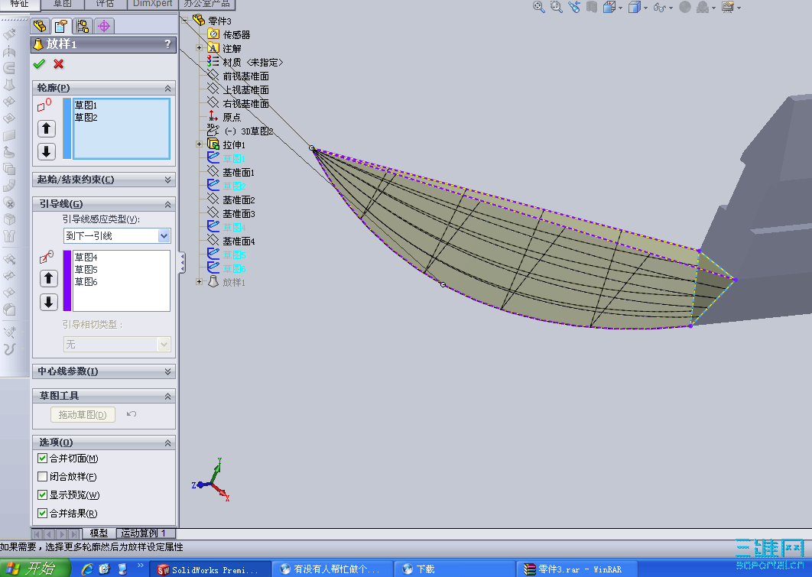The image size is (812, 577).
Task: Open the ConfigurationManager tab icon
Action: pos(83,26)
